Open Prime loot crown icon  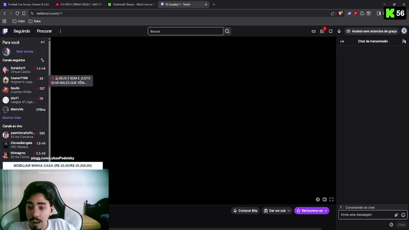(x=313, y=31)
